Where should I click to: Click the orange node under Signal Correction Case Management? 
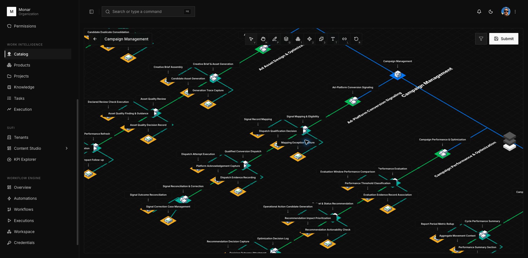[168, 220]
